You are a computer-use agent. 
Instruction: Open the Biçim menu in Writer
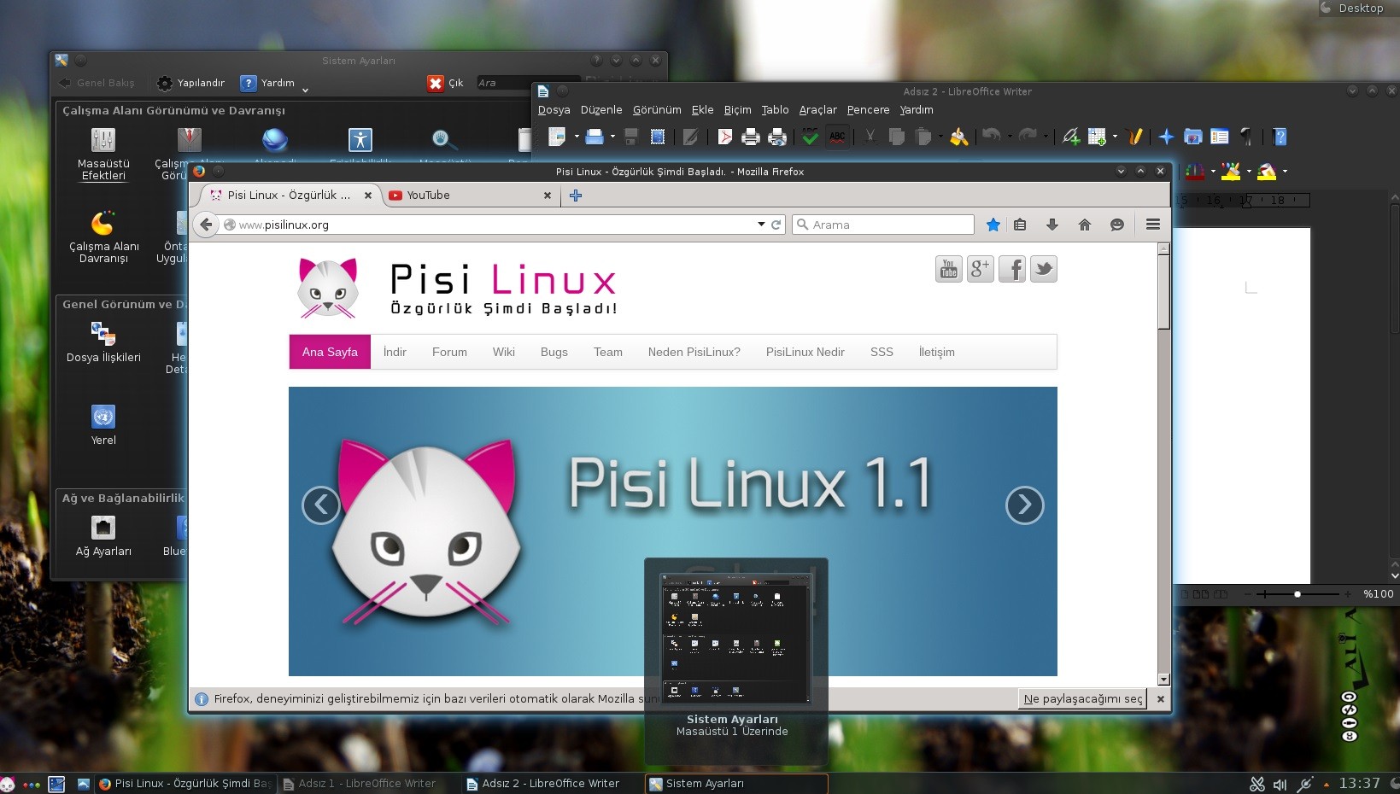[x=737, y=110]
